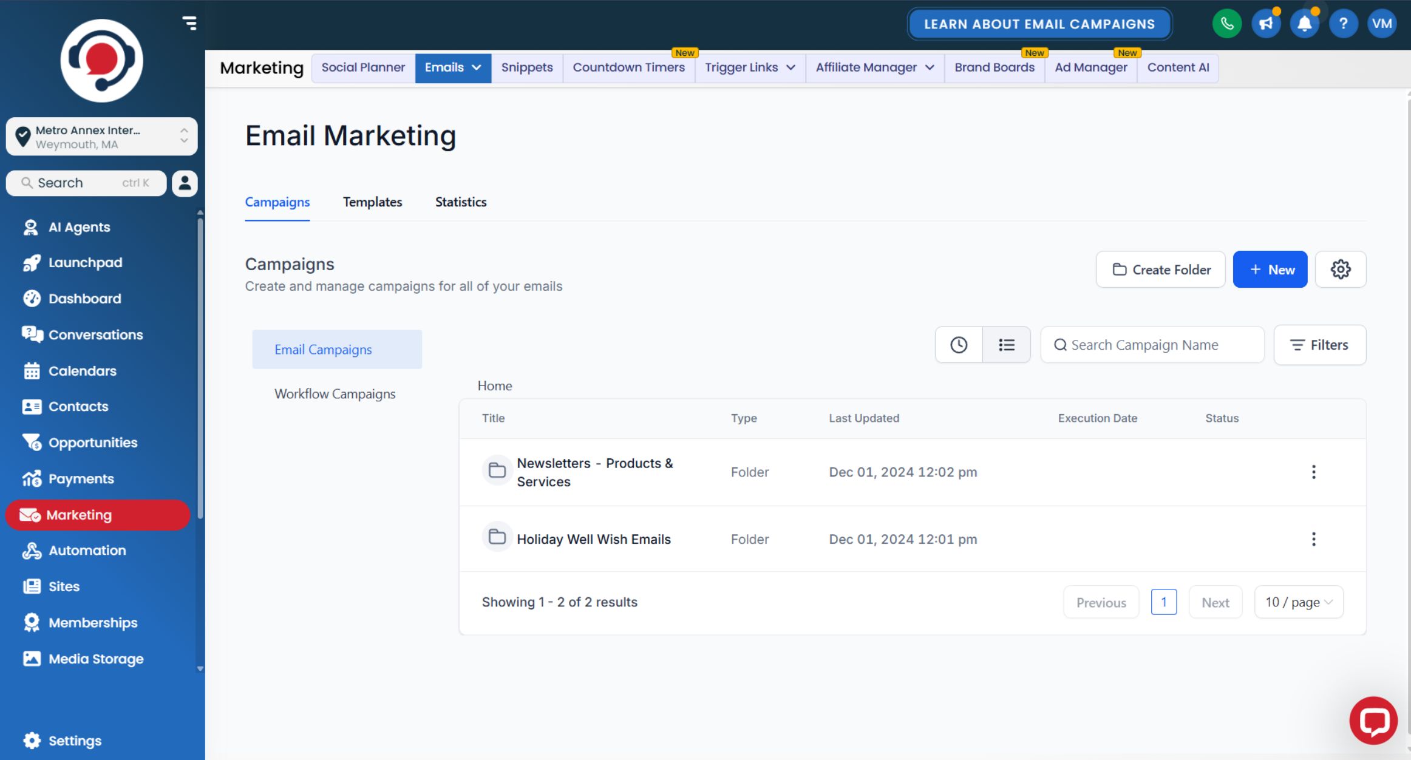Open the megaphone announcements icon
Screen dimensions: 1411x760
point(1266,24)
